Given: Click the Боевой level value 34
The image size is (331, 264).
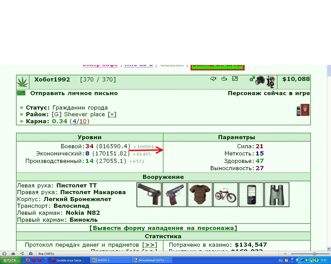Looking at the screenshot, I should pos(89,146).
